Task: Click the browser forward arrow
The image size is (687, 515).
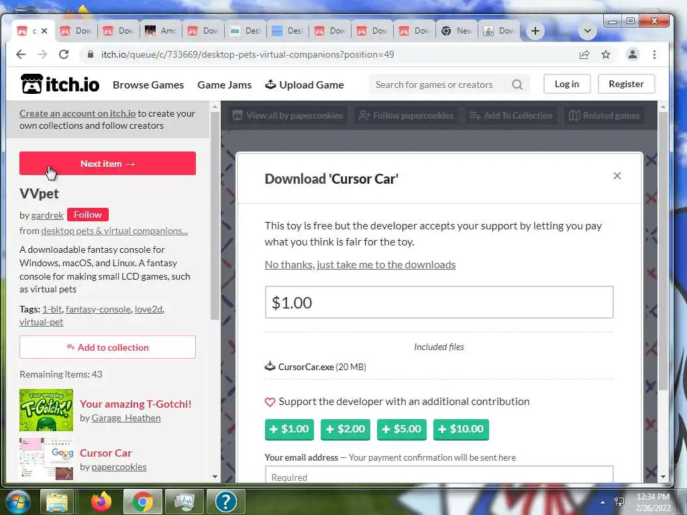Action: 42,54
